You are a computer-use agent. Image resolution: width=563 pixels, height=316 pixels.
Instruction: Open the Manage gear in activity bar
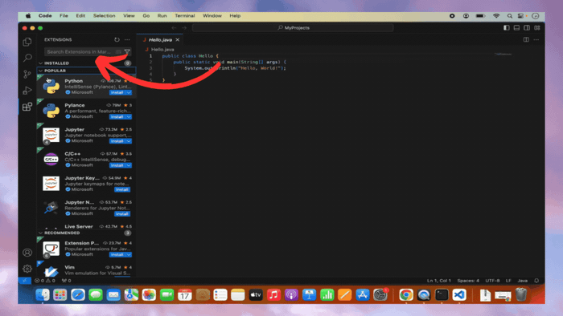pyautogui.click(x=27, y=269)
